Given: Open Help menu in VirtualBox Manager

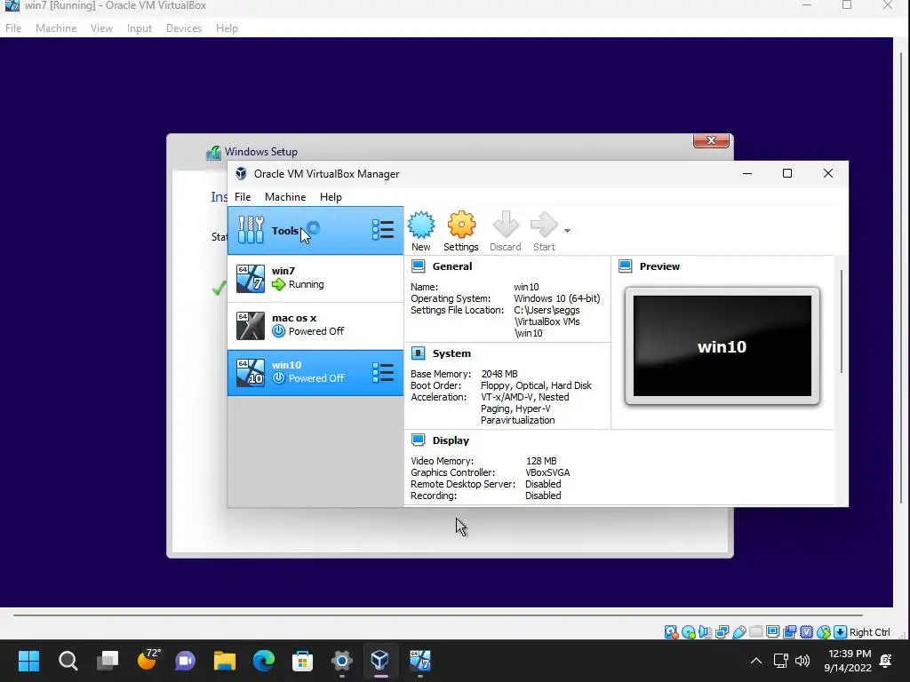Looking at the screenshot, I should click(331, 197).
